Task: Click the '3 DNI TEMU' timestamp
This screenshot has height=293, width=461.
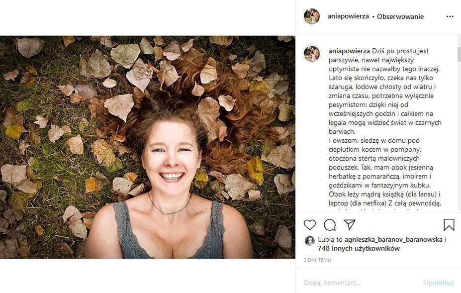Action: point(317,260)
